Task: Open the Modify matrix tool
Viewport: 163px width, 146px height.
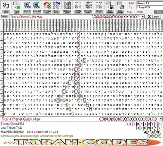Action: pos(17,7)
